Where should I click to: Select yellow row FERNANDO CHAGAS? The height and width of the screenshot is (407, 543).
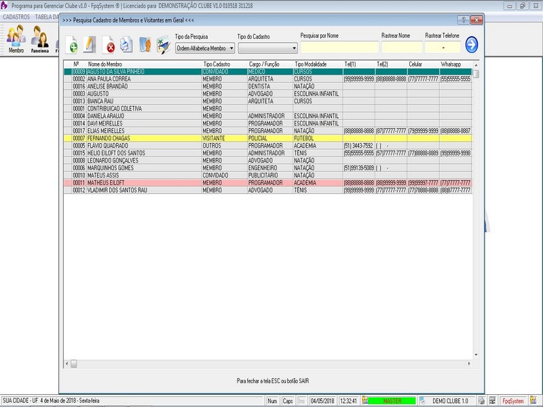(x=267, y=138)
